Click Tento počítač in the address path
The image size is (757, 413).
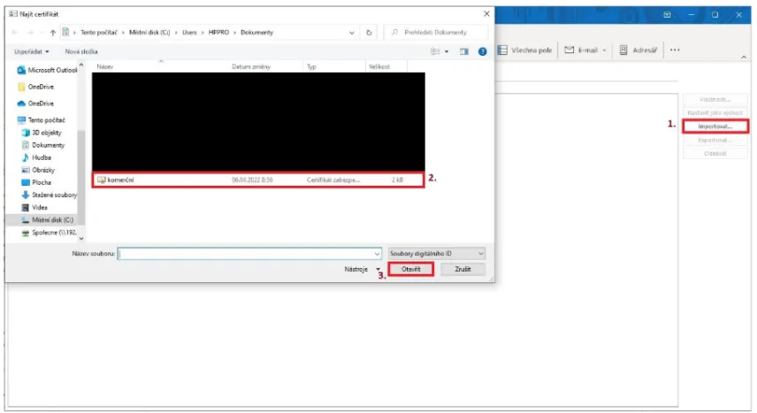click(x=99, y=33)
